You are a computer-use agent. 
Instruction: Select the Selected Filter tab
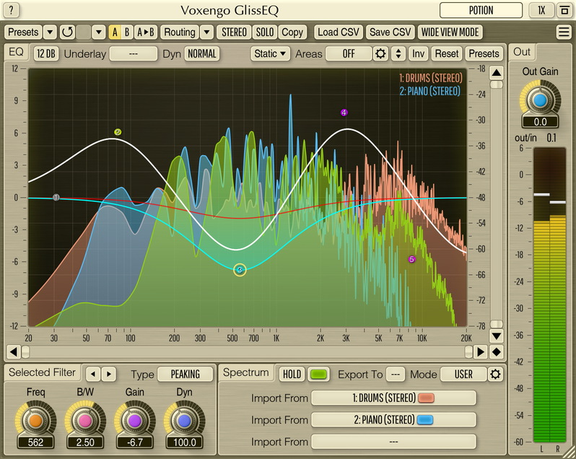(43, 372)
